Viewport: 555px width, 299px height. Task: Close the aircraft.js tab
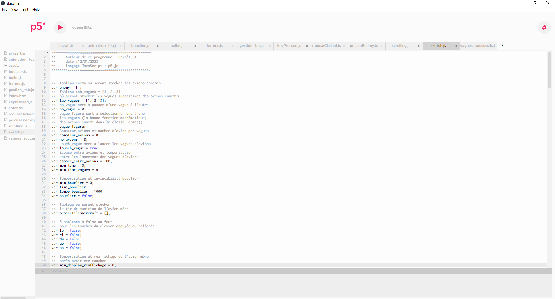[83, 46]
